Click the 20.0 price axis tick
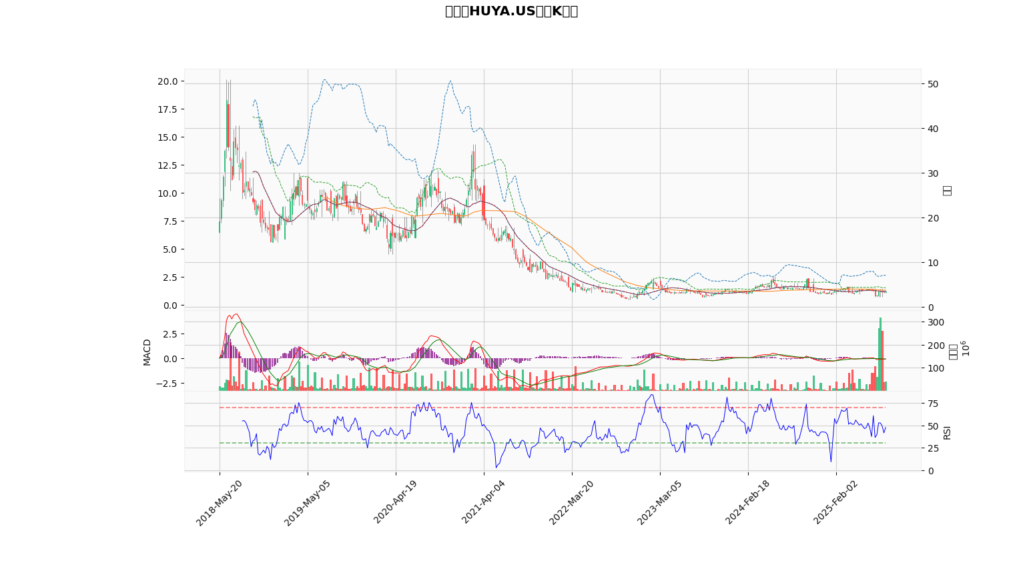This screenshot has width=1023, height=575. [x=167, y=81]
